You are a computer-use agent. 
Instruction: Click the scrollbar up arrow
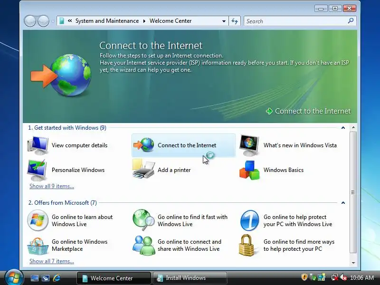(x=353, y=127)
